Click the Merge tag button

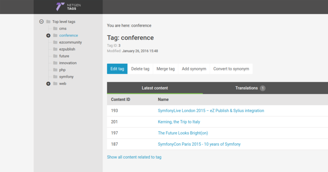pos(165,69)
